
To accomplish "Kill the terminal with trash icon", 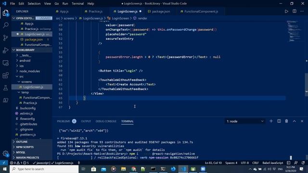I will (x=286, y=121).
